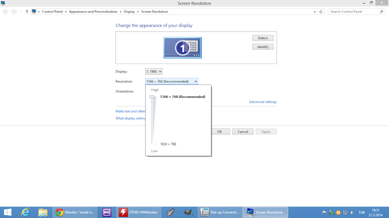
Task: Open 'What display settings' help link
Action: point(131,118)
